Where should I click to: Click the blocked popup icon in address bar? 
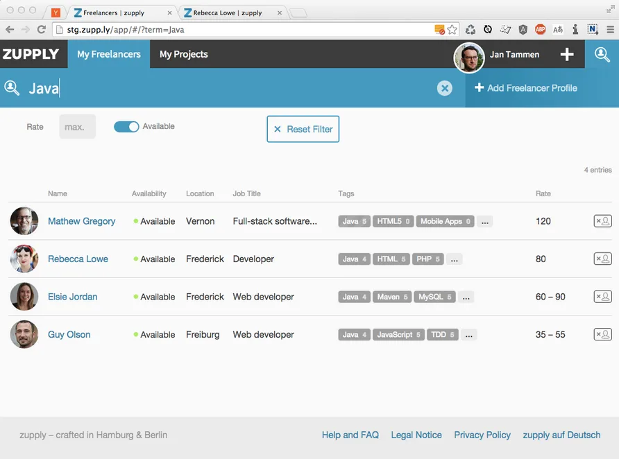coord(439,30)
